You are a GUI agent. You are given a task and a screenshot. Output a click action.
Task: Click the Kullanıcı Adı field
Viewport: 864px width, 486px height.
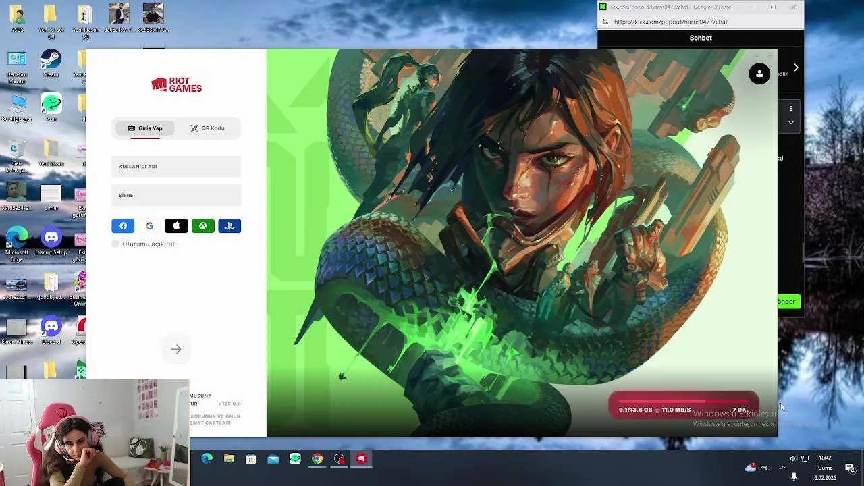(x=176, y=167)
